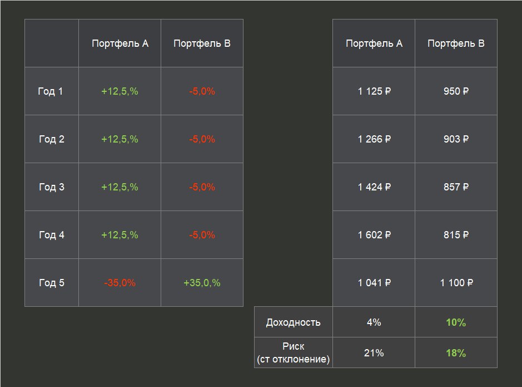Select the 1 424 ₽ cell
Screen dimensions: 522x387
coord(374,187)
